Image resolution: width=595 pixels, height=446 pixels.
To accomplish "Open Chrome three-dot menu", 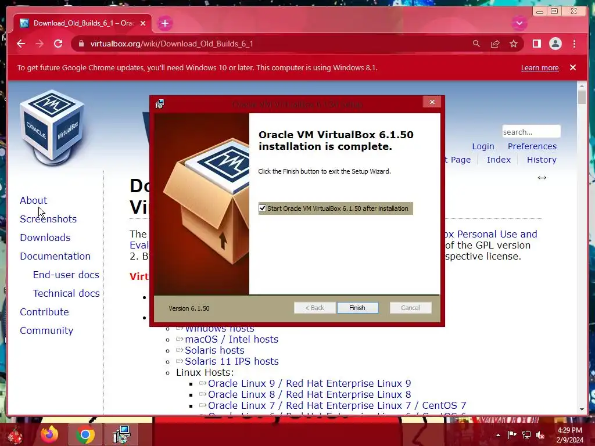I will [x=574, y=44].
